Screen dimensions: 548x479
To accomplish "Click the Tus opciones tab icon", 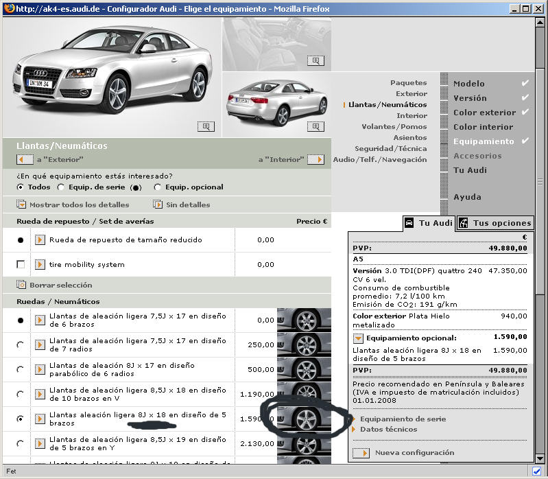I will (x=464, y=223).
